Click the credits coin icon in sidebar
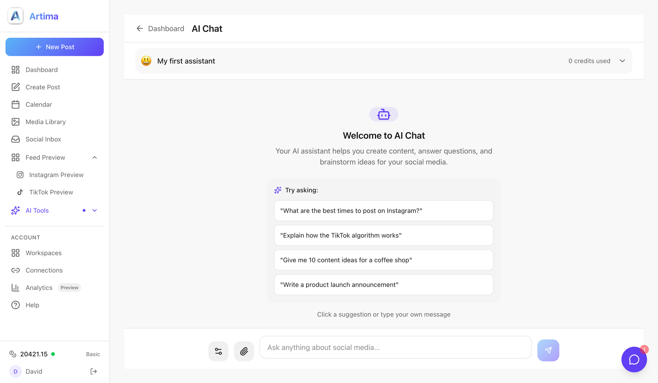 click(x=13, y=354)
